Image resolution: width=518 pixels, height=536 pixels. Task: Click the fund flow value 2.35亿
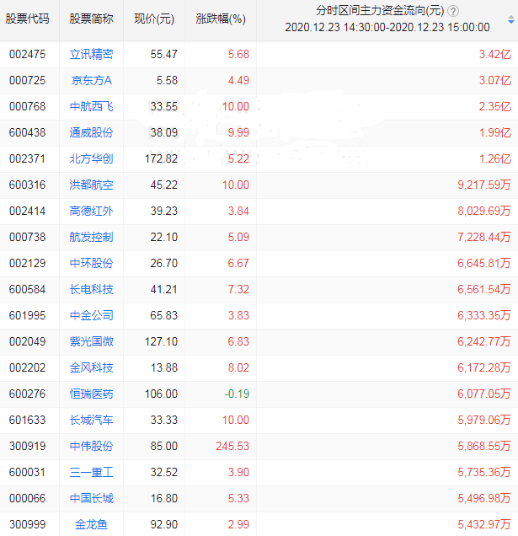click(495, 107)
